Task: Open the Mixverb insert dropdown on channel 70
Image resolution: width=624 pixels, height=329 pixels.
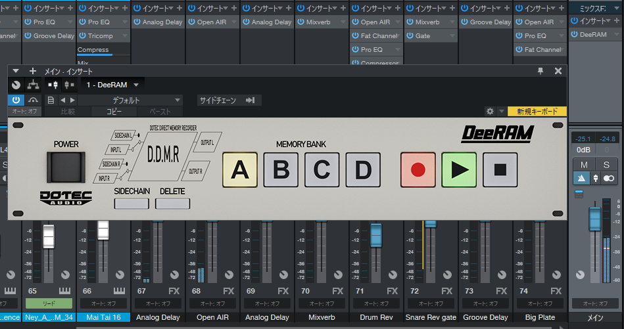Action: click(x=343, y=22)
